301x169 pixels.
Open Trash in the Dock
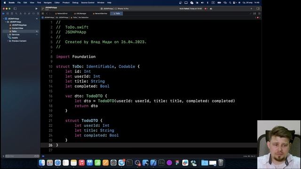click(221, 163)
